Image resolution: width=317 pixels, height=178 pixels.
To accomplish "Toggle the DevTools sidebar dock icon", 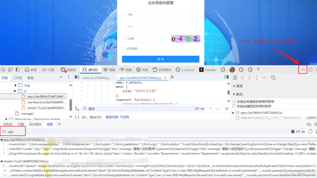I will pyautogui.click(x=18, y=70).
